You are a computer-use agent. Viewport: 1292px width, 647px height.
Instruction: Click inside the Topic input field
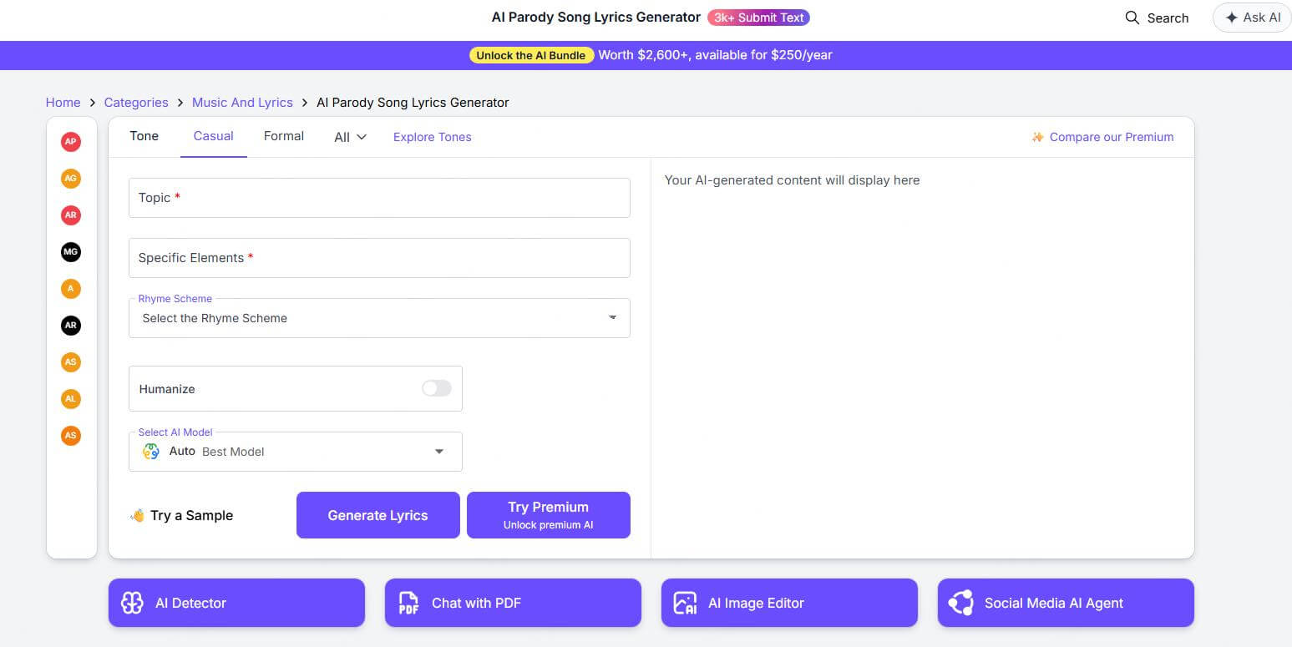[378, 198]
